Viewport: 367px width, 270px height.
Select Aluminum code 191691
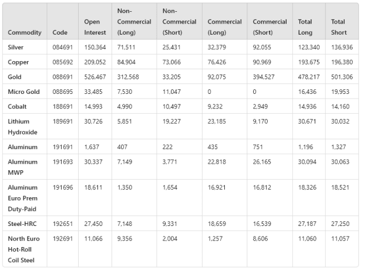click(63, 147)
